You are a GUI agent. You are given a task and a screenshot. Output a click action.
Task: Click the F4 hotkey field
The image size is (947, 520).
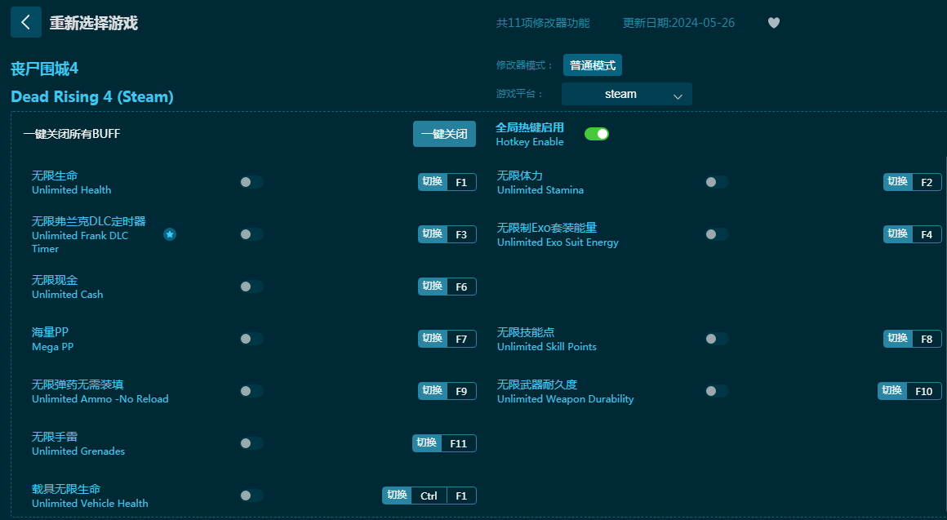pos(927,234)
